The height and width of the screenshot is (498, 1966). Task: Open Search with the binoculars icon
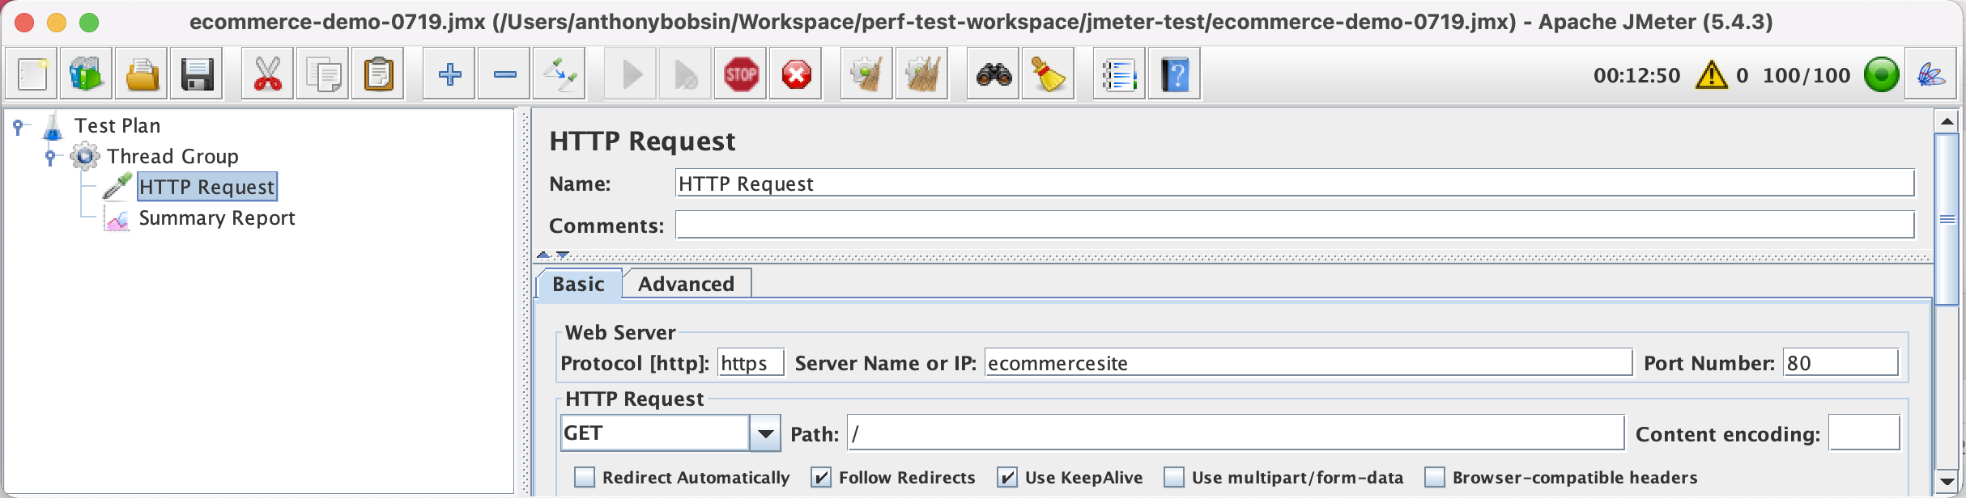pos(994,74)
